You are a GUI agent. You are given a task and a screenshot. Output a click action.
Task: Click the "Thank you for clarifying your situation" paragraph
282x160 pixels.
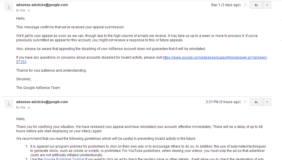tap(116, 127)
